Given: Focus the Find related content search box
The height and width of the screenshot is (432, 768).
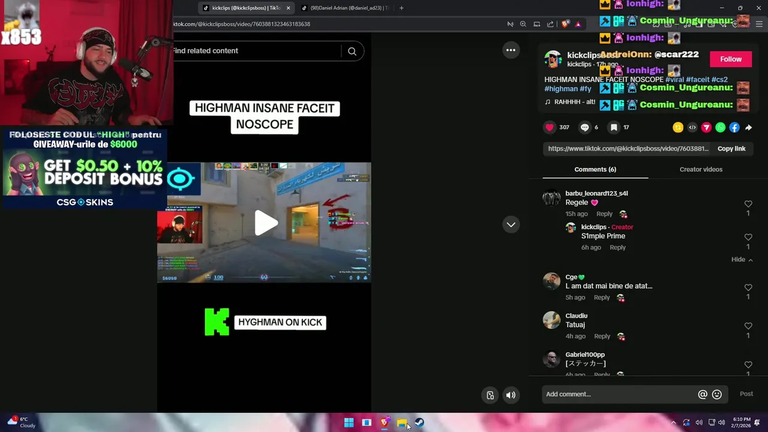Looking at the screenshot, I should [x=256, y=51].
